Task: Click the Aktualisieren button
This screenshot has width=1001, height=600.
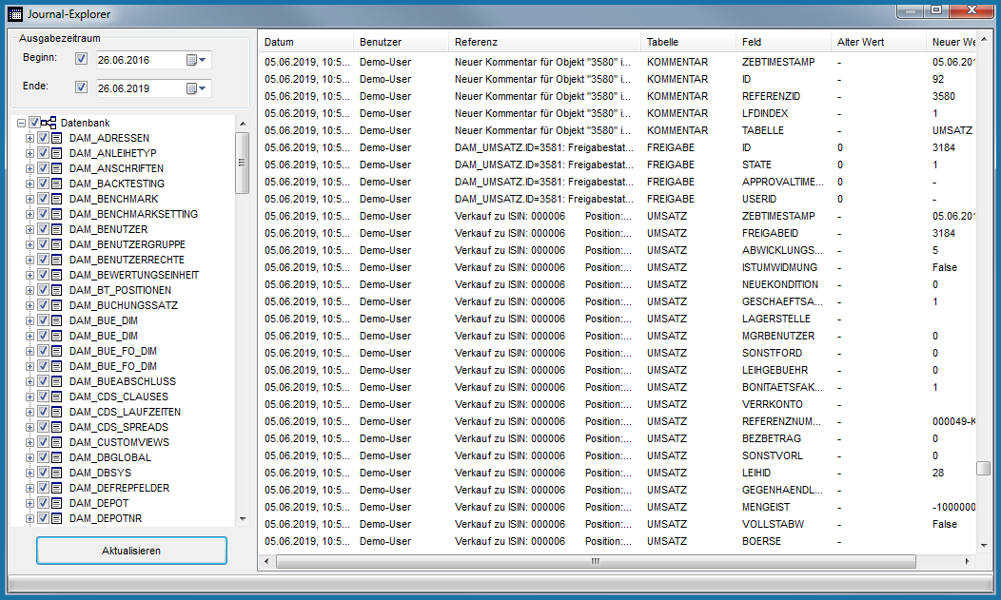Action: click(x=131, y=551)
